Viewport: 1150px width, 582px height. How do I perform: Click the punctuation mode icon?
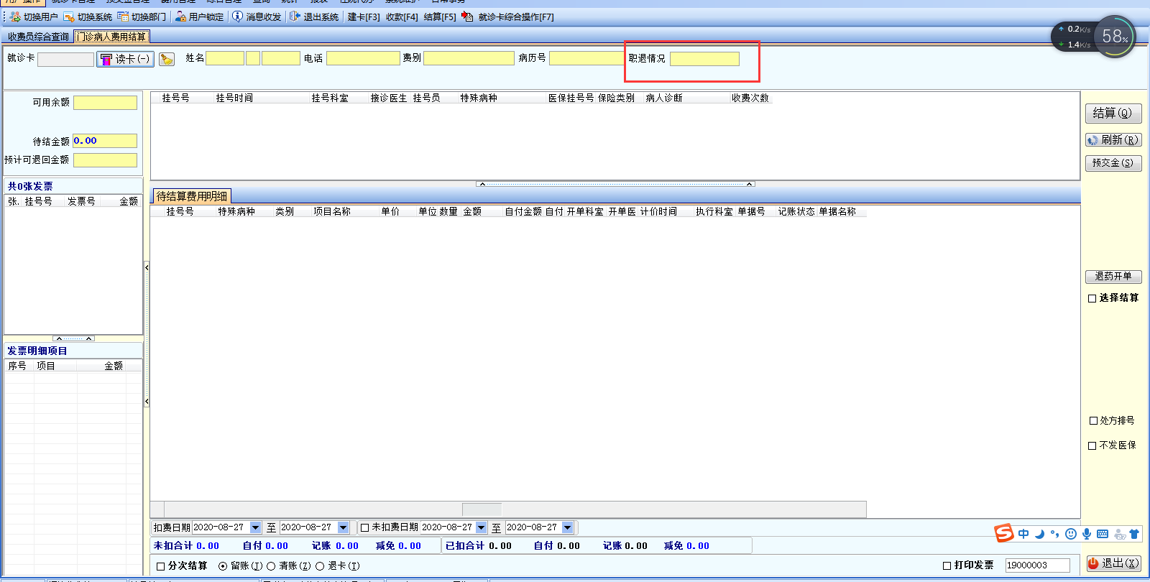[1054, 534]
